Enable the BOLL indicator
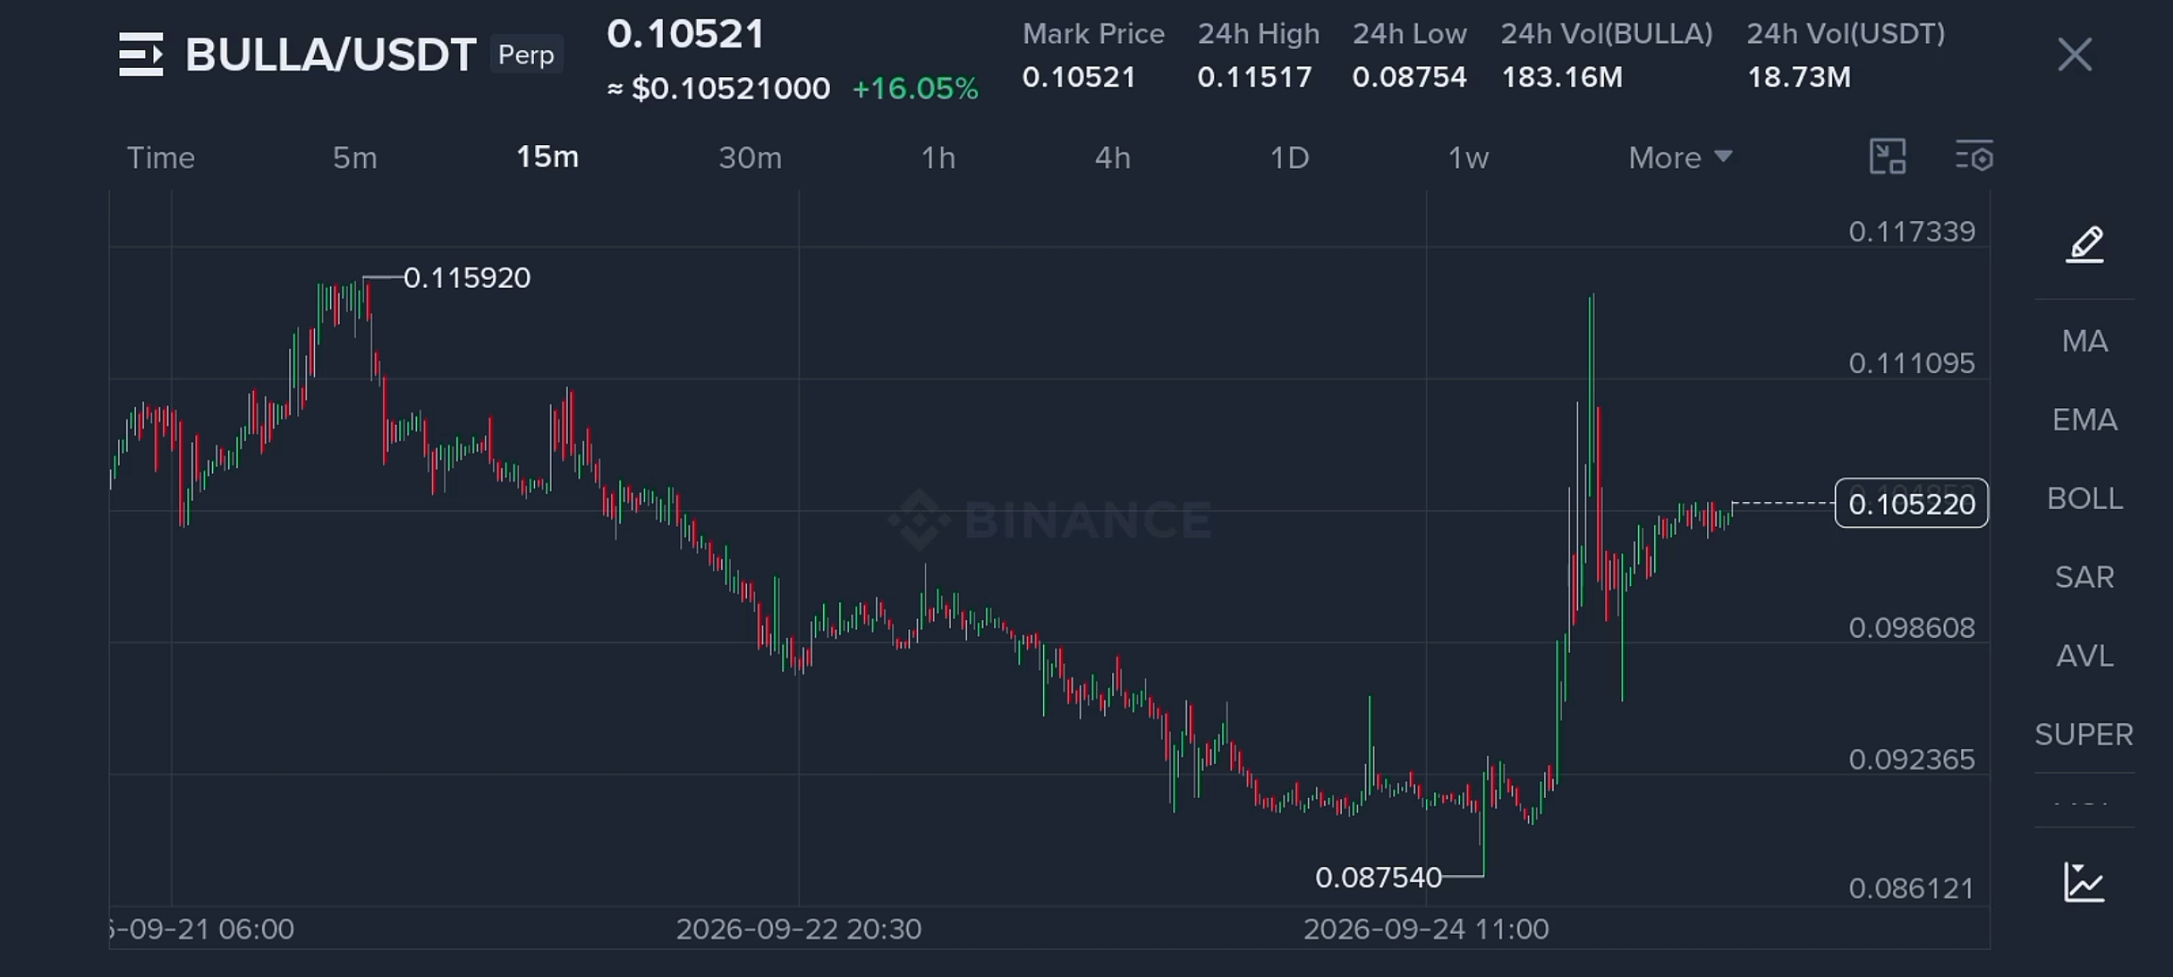Screen dimensions: 2173x977 click(2085, 499)
